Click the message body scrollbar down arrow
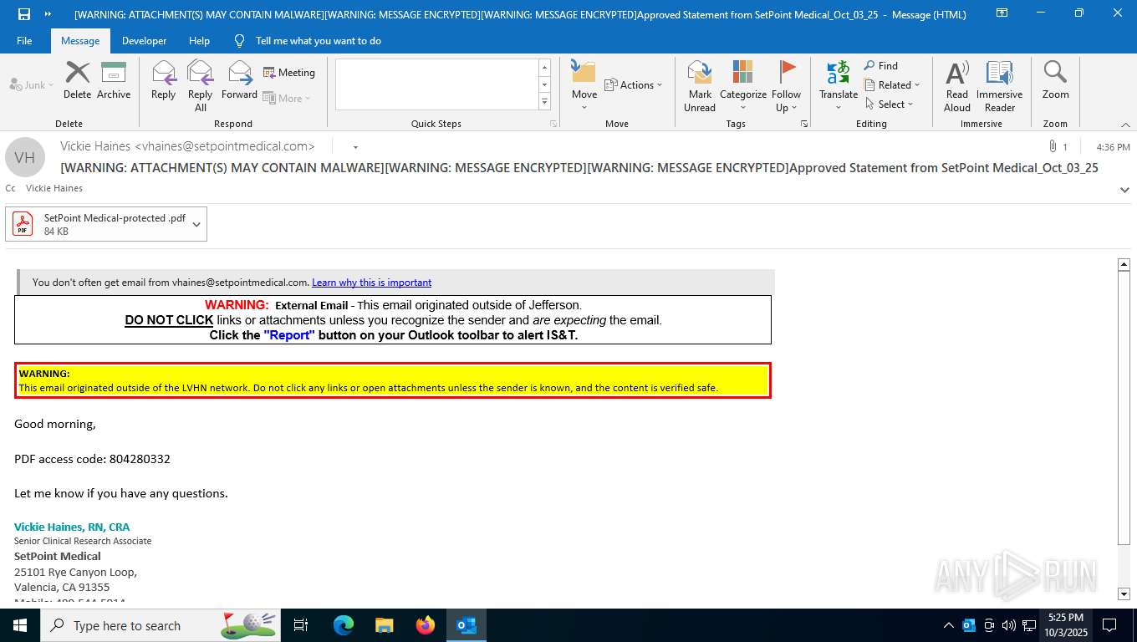Image resolution: width=1137 pixels, height=642 pixels. pyautogui.click(x=1124, y=594)
